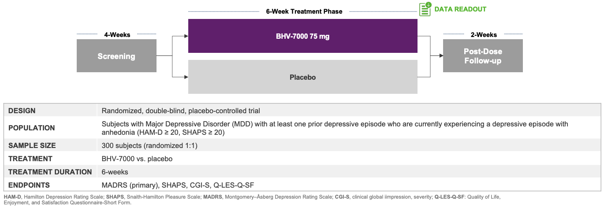Select the ENDPOINTS row header
604x207 pixels.
(29, 185)
